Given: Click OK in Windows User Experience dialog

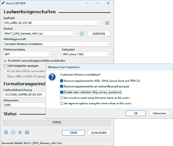Looking at the screenshot, I should (x=136, y=113).
